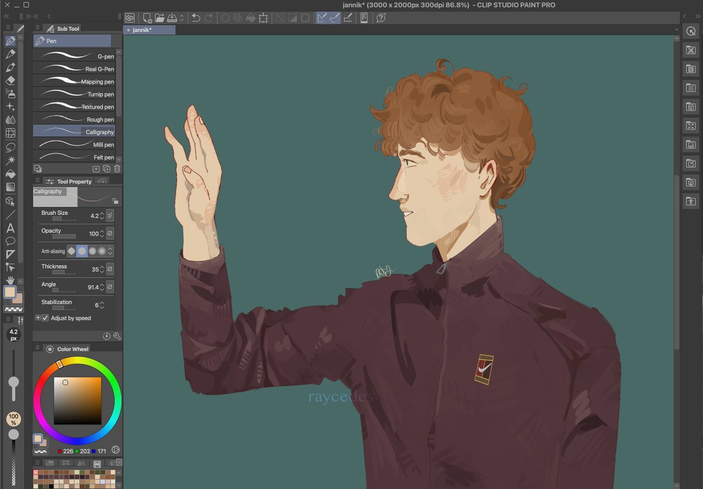Select the Text tool
703x489 pixels.
coord(11,227)
